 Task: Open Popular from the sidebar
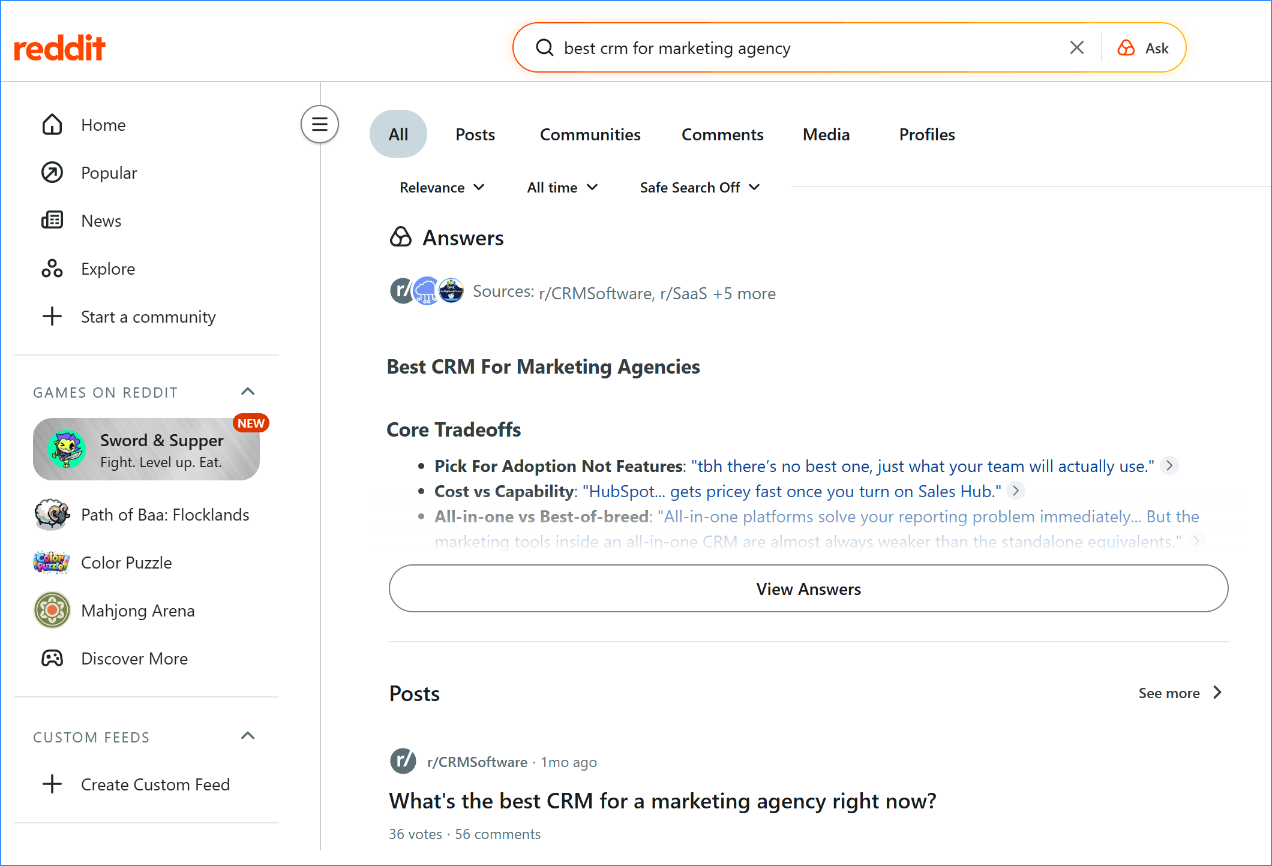click(146, 173)
